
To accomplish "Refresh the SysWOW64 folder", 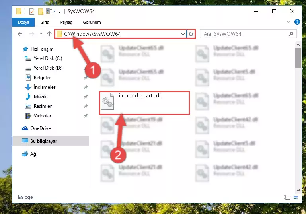I will [x=191, y=34].
